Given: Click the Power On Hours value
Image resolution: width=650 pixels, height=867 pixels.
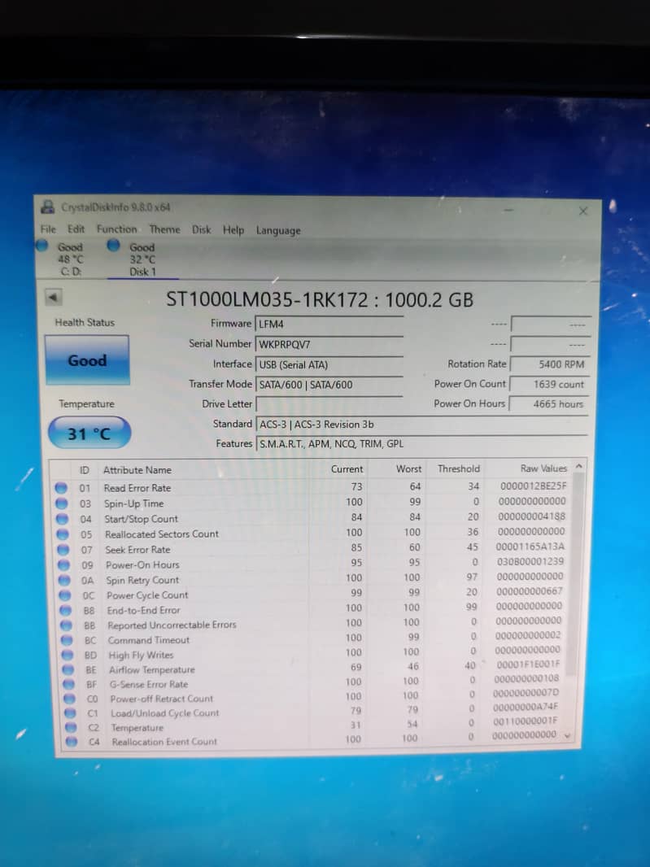Looking at the screenshot, I should click(549, 404).
